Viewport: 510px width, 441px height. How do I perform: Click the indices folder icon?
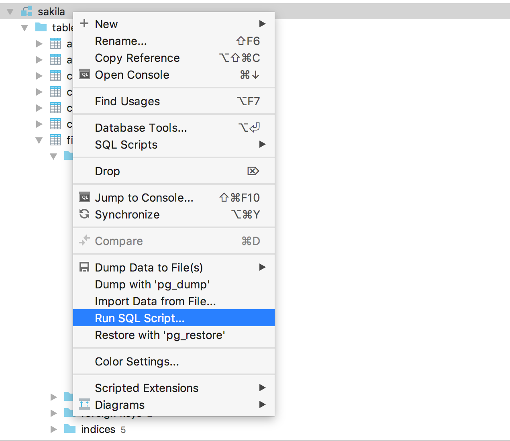coord(70,429)
